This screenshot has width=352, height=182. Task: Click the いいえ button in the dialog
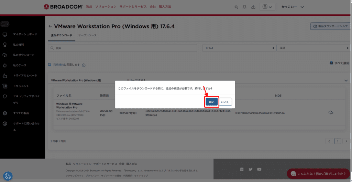coord(225,102)
